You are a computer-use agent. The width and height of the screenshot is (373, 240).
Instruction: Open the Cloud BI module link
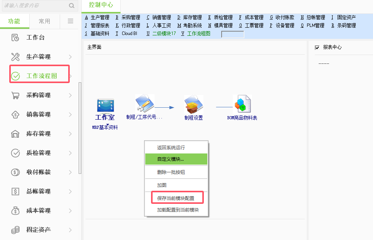pyautogui.click(x=129, y=33)
